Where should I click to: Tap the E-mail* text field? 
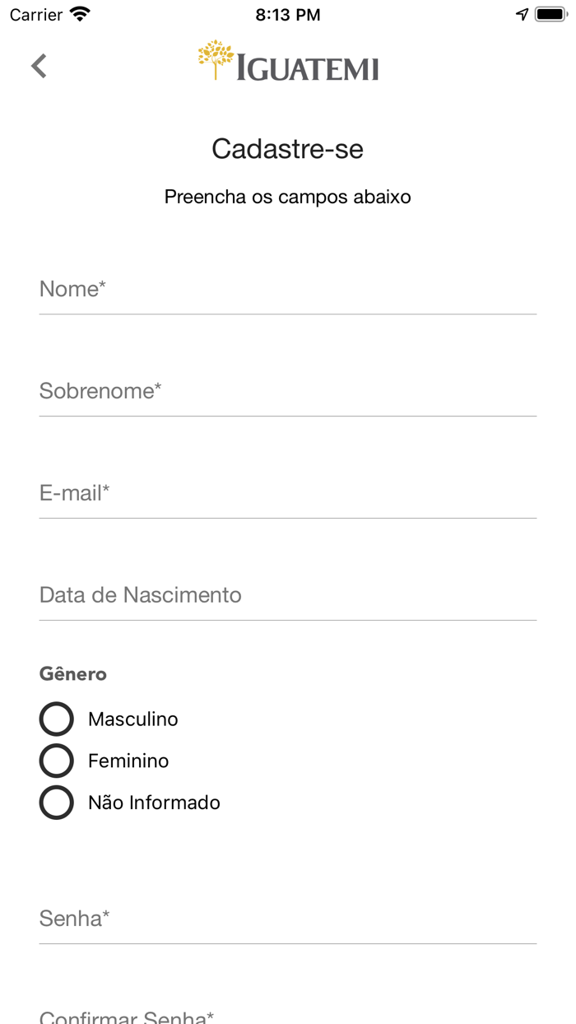tap(287, 493)
